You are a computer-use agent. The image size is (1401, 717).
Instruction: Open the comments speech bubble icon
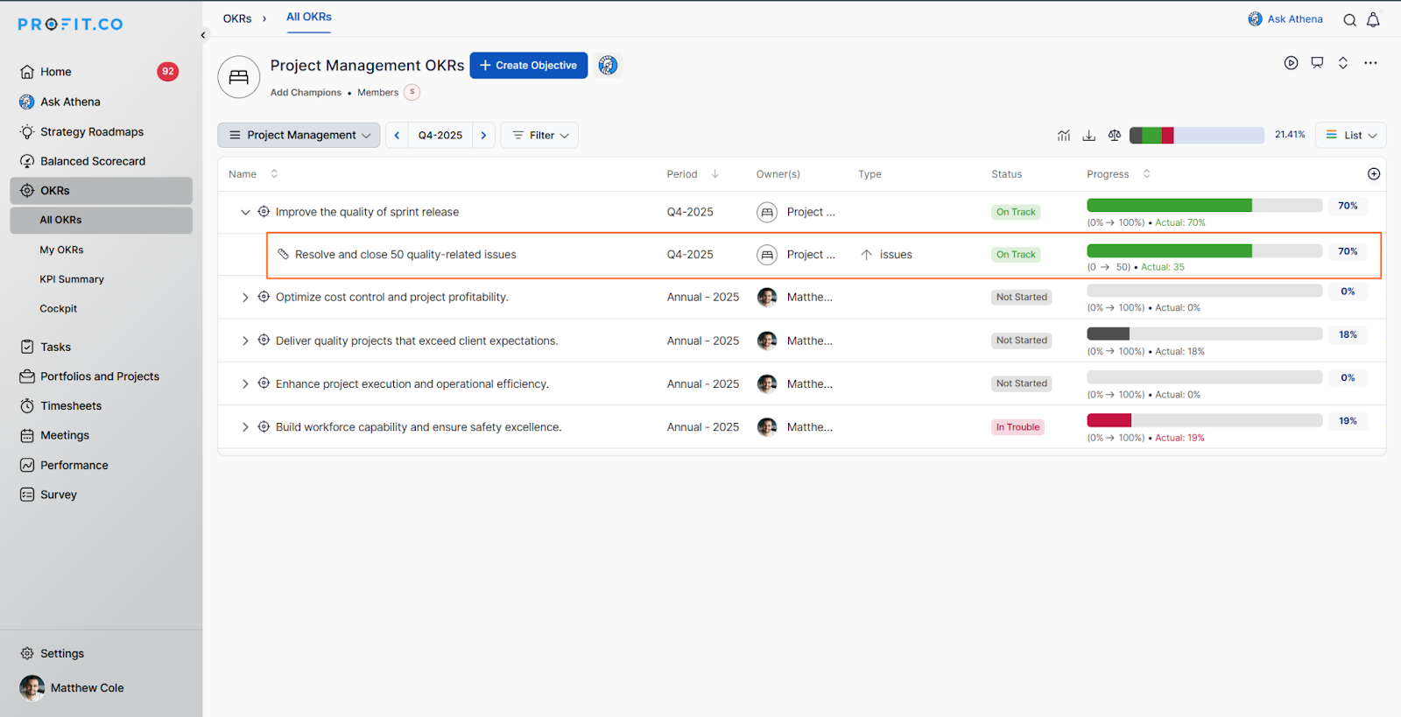1317,63
